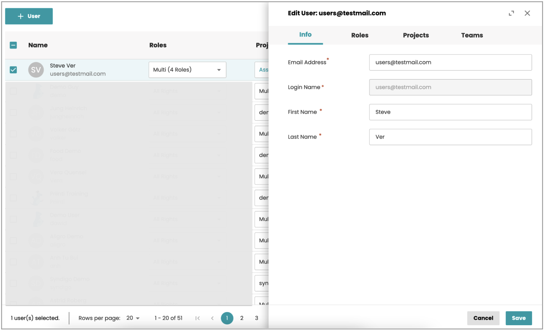Expand the Edit User panel
Screen dimensions: 545x331
(x=511, y=13)
